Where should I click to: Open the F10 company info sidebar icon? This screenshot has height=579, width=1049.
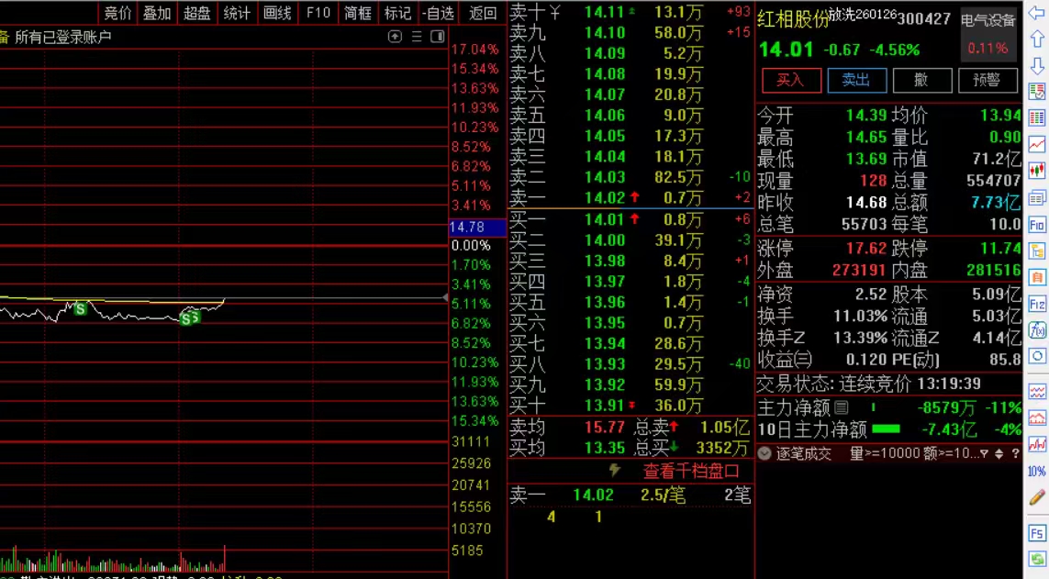(x=1037, y=225)
